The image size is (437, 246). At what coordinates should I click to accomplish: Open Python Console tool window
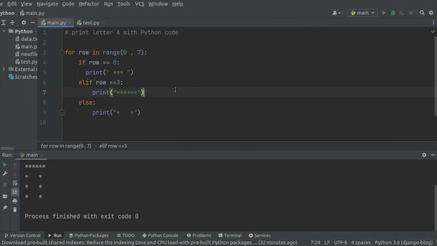pyautogui.click(x=160, y=235)
